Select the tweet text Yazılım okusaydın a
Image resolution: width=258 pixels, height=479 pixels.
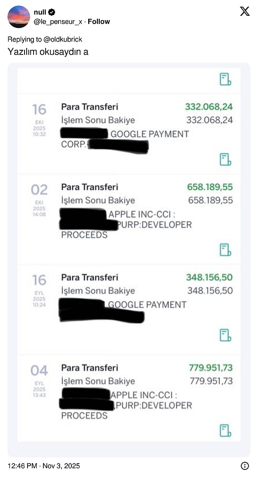48,52
